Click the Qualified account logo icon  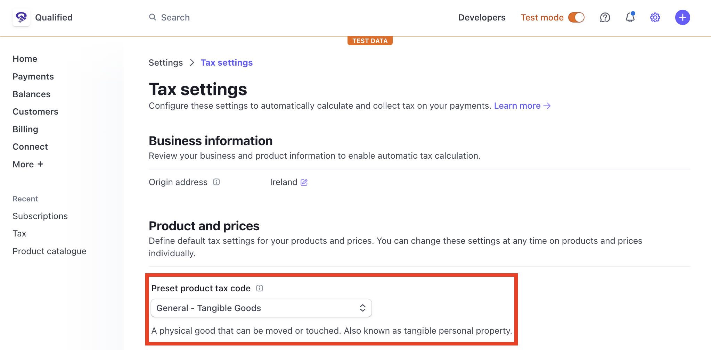coord(21,17)
